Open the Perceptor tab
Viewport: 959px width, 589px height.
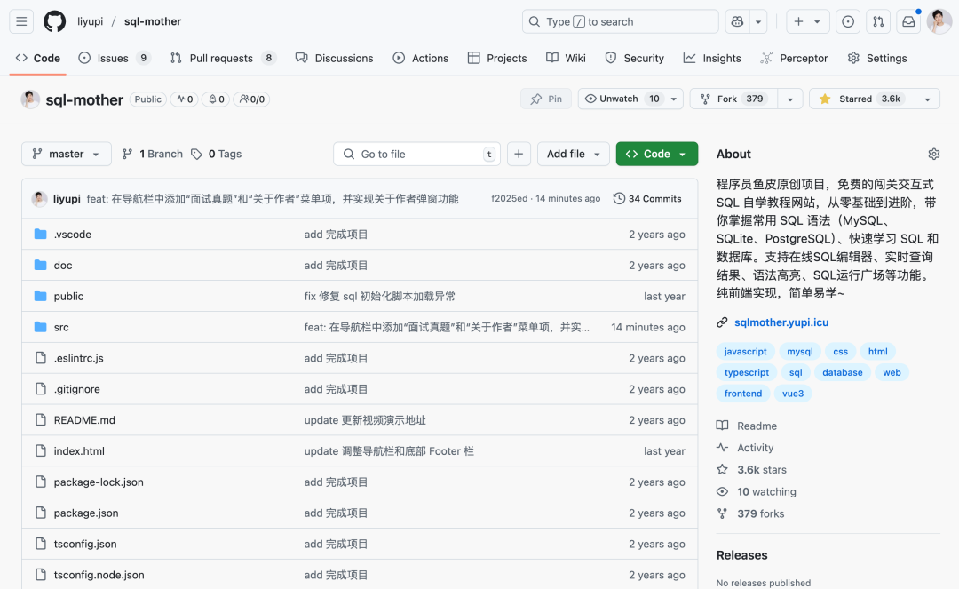tap(794, 58)
